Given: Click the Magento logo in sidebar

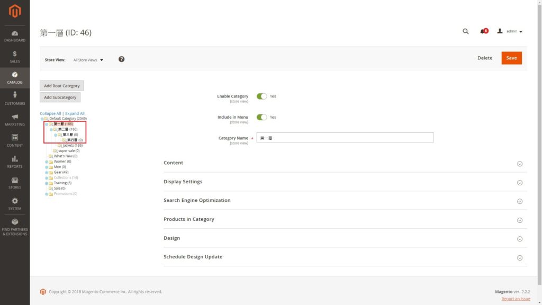Looking at the screenshot, I should tap(15, 11).
